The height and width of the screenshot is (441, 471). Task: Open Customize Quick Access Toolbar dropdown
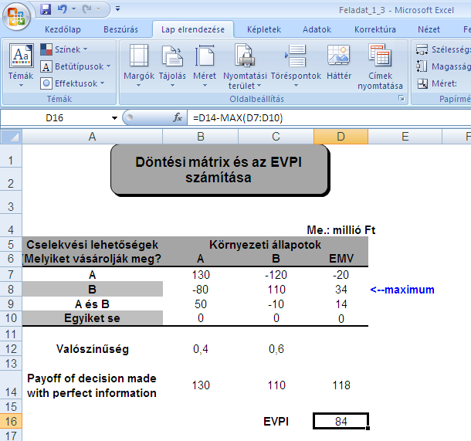[117, 9]
